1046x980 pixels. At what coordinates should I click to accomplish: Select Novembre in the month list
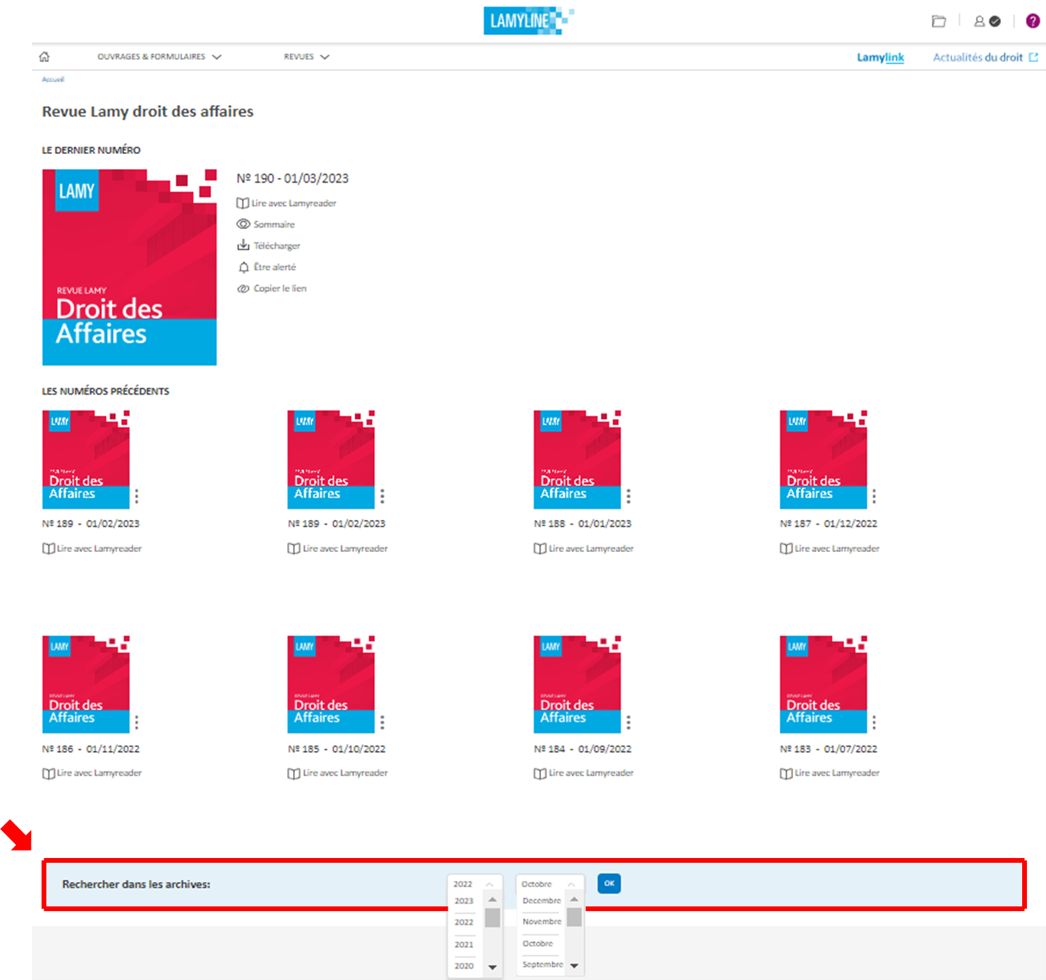pyautogui.click(x=542, y=921)
